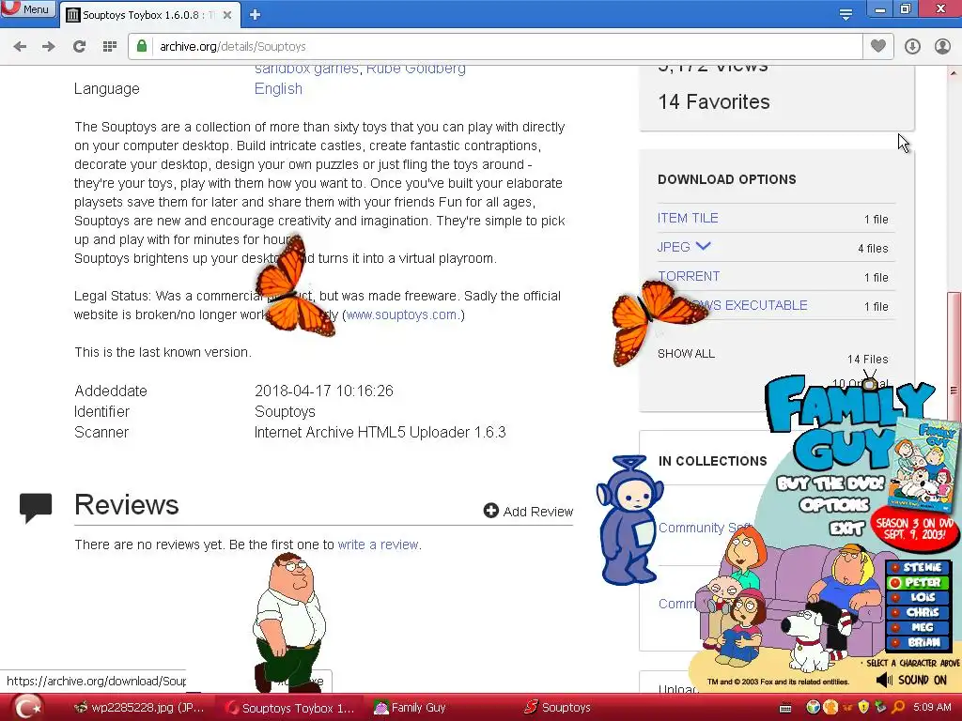Screen dimensions: 962x721
Task: Close the Souptoys Toybox tab
Action: pyautogui.click(x=227, y=15)
